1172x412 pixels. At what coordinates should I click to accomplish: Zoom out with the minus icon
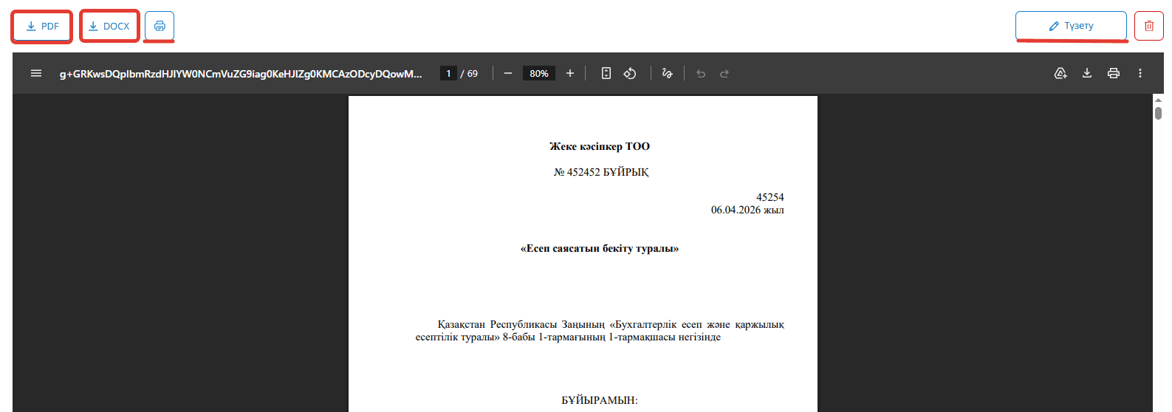coord(508,73)
